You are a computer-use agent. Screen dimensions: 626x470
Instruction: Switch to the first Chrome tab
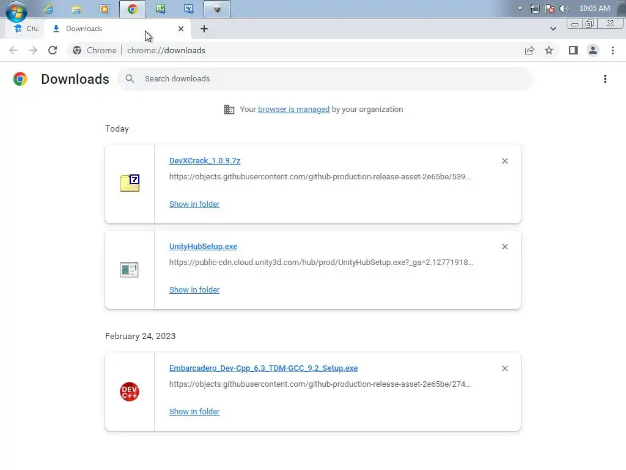coord(26,29)
